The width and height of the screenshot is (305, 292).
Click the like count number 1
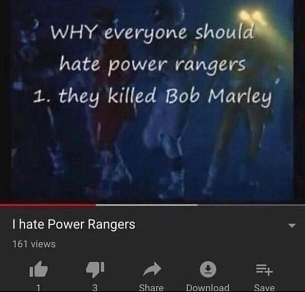[38, 288]
